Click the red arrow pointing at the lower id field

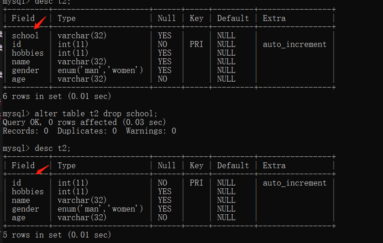tap(42, 170)
